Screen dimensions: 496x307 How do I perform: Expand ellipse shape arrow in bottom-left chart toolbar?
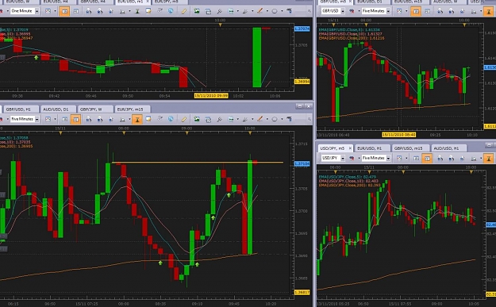tap(282, 119)
